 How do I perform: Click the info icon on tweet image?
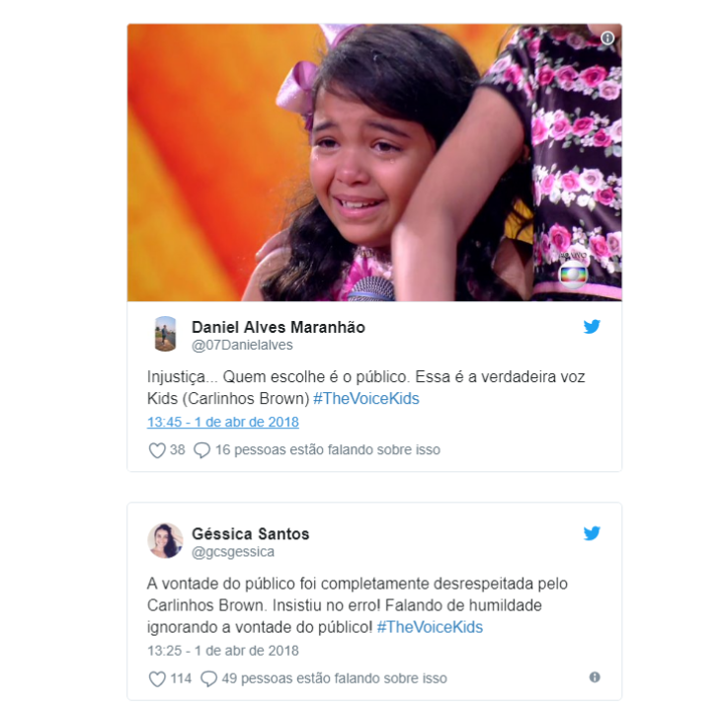coord(607,38)
